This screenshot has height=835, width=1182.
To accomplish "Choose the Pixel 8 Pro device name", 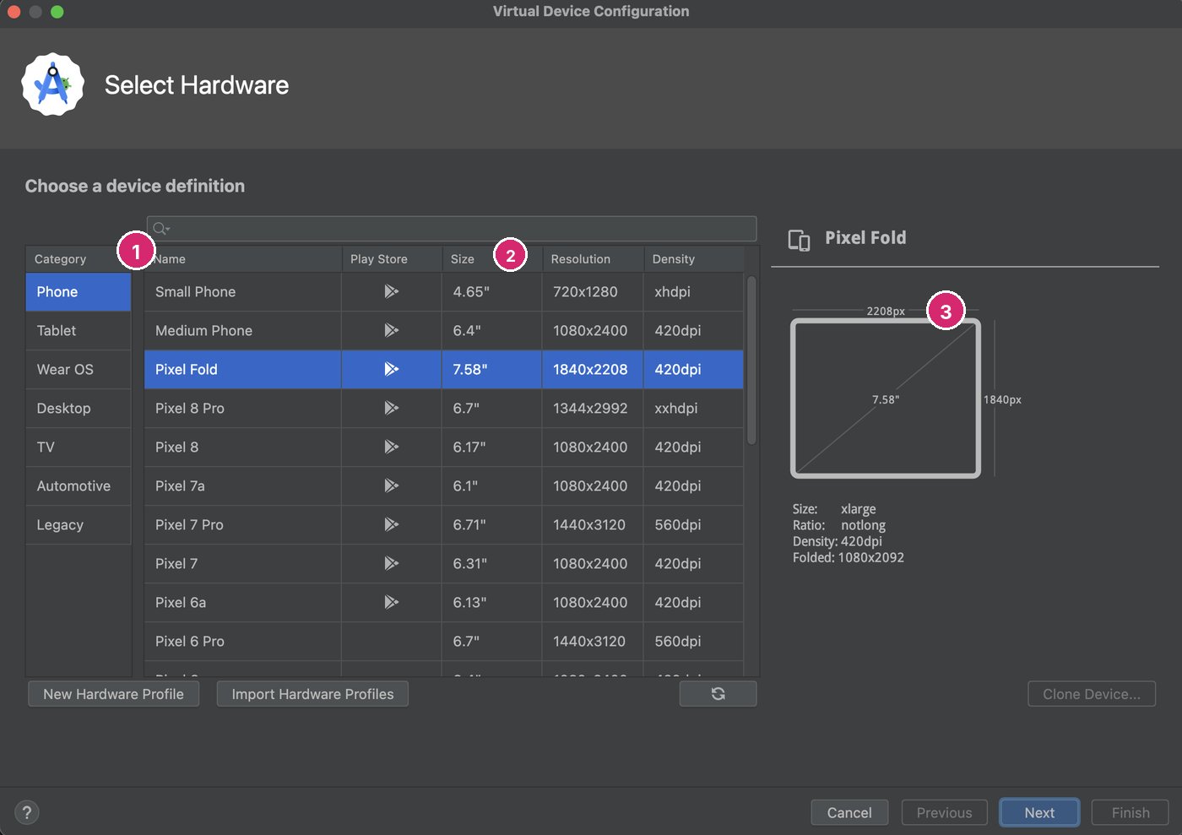I will (x=190, y=409).
